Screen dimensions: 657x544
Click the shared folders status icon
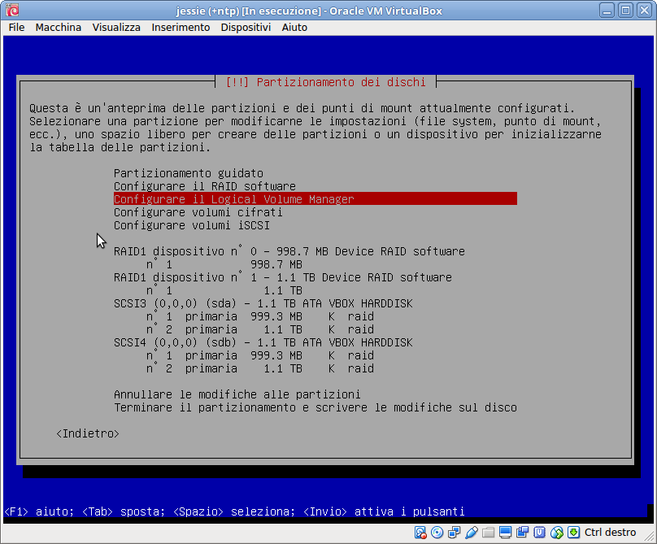488,533
